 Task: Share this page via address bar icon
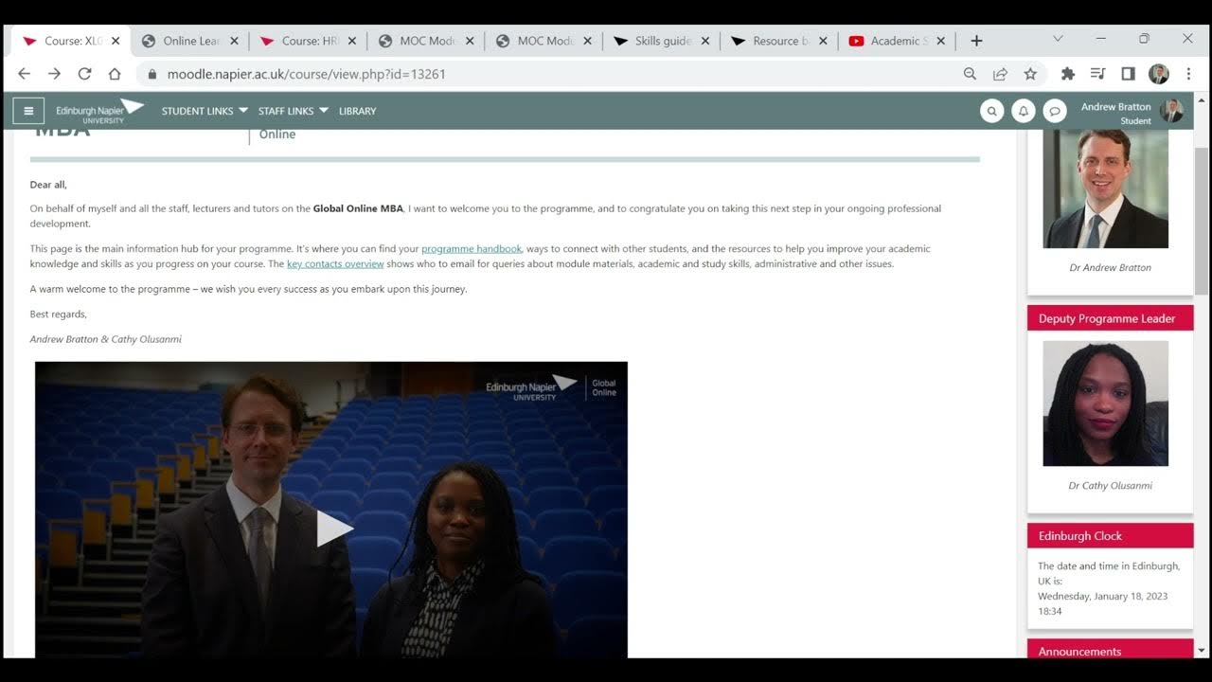[x=1000, y=74]
